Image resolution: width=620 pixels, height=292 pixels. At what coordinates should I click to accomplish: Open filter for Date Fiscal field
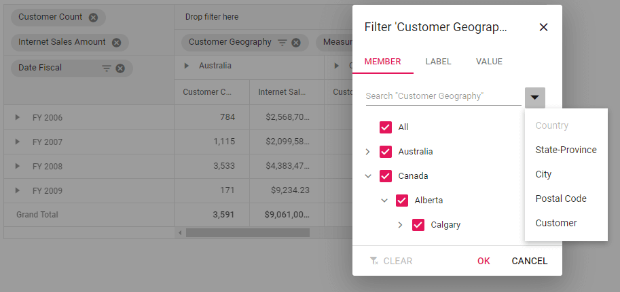[106, 68]
